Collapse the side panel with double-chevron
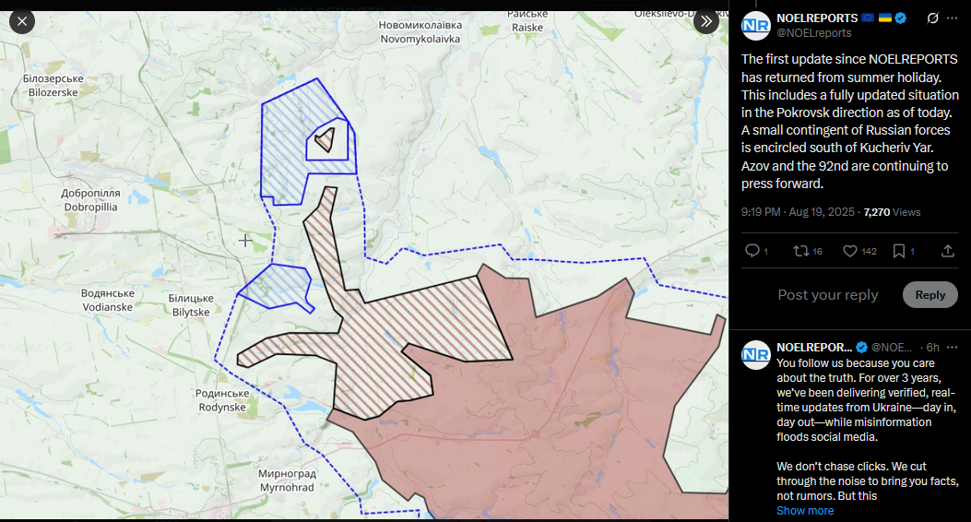Screen dimensions: 971x522 706,21
